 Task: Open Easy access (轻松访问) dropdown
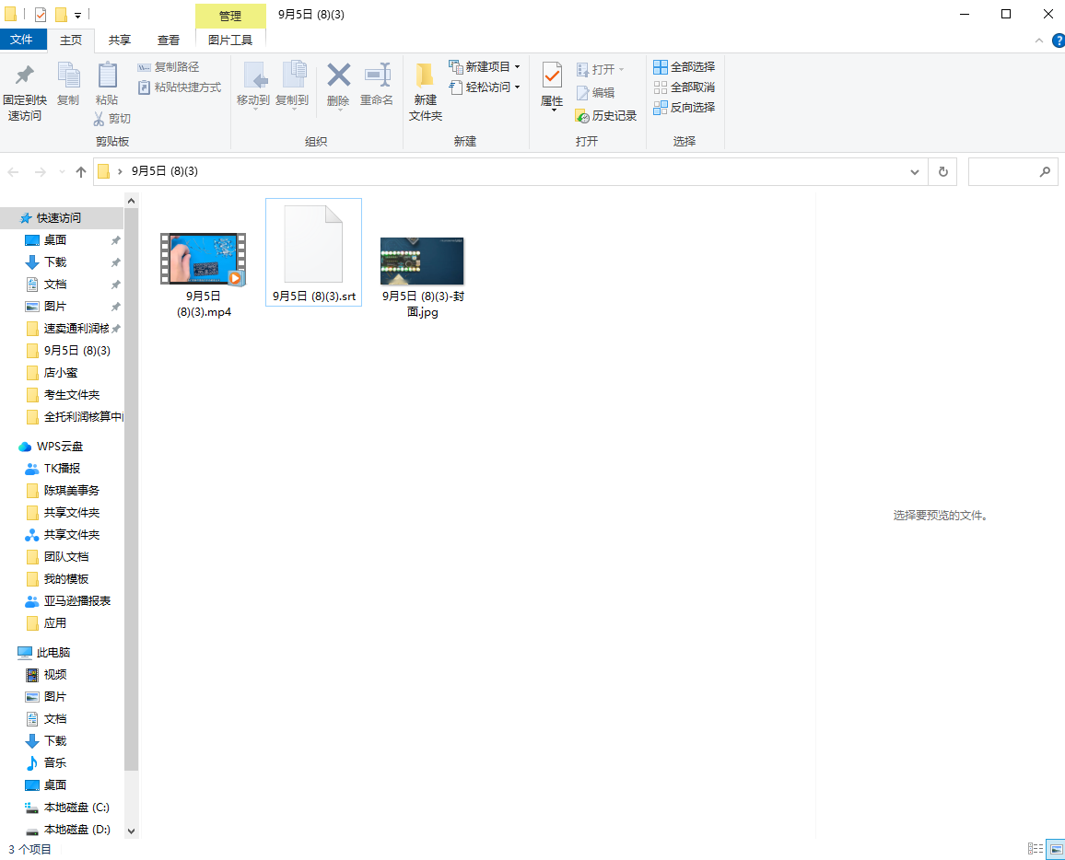pos(485,87)
